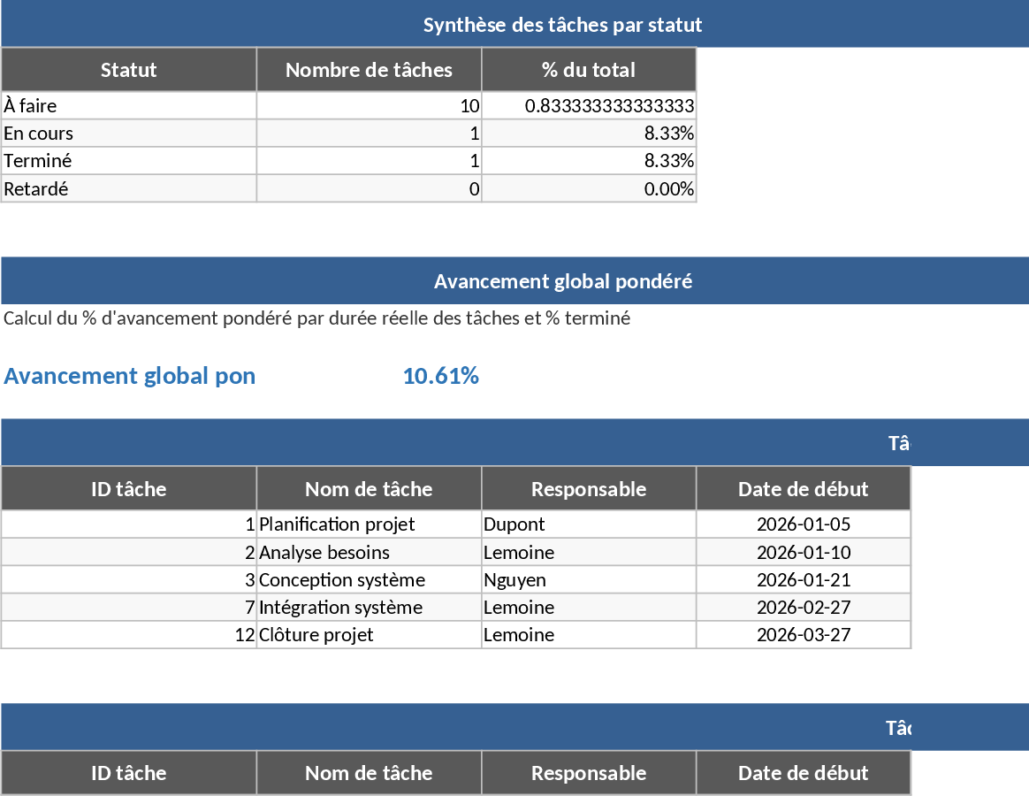Select the "Clôture projet" task name cell
Image resolution: width=1029 pixels, height=796 pixels.
[x=369, y=635]
